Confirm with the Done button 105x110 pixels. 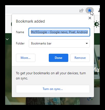tap(59, 58)
